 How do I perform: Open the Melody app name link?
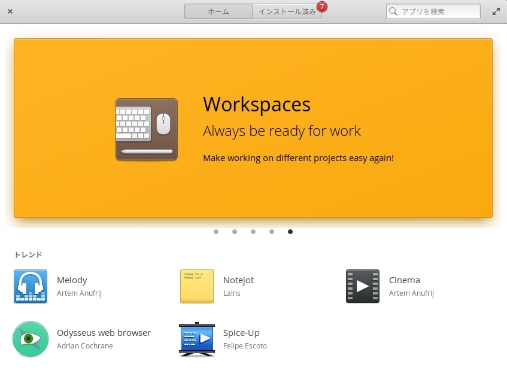click(72, 280)
